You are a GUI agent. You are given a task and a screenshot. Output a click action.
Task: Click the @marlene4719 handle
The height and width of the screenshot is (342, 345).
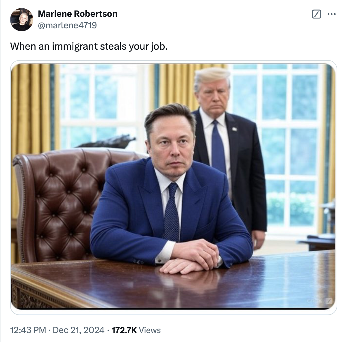click(x=67, y=25)
